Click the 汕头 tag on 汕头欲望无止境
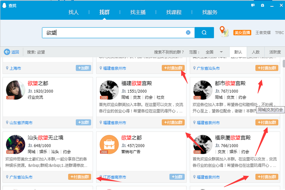The image size is (285, 190). pos(55,152)
